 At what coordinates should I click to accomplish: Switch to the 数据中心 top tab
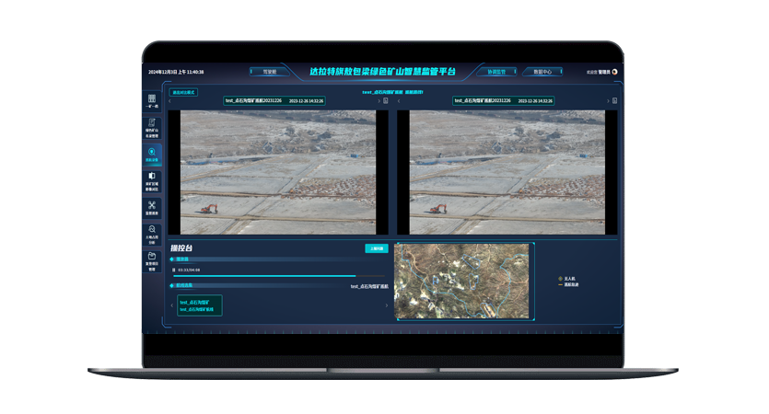click(542, 72)
